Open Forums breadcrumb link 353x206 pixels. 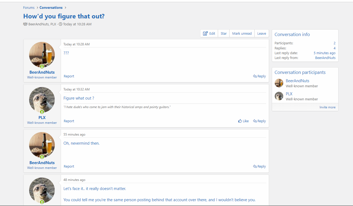tap(29, 7)
